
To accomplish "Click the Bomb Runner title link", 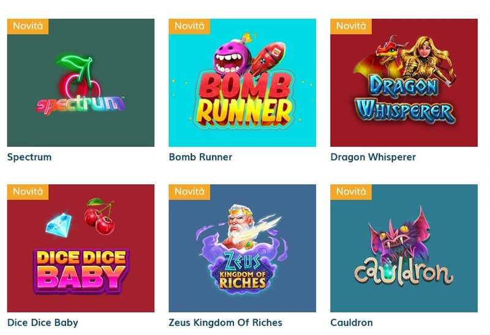I will click(200, 157).
